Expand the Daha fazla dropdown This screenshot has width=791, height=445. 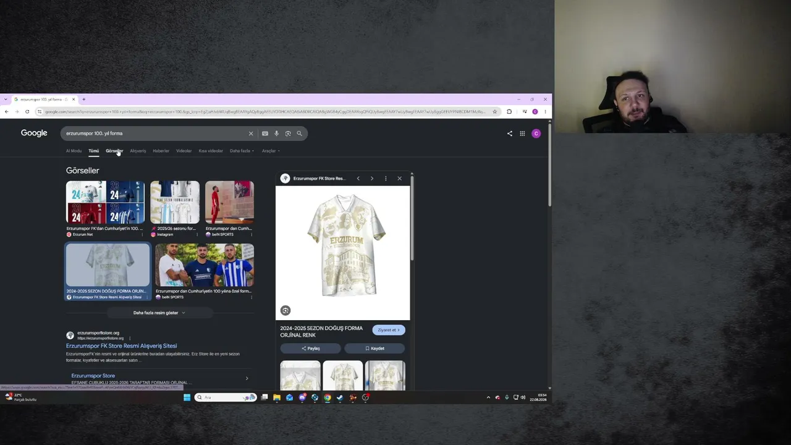click(242, 151)
